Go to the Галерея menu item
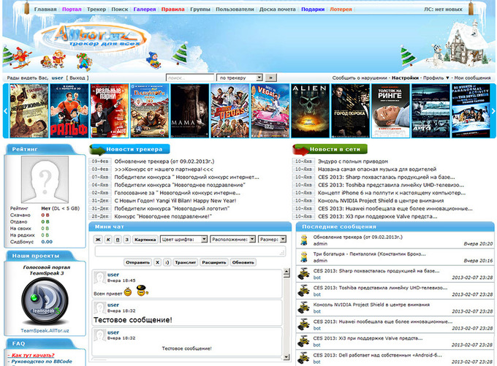 click(x=144, y=9)
